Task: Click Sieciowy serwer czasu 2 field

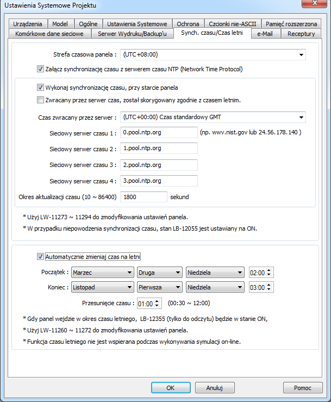Action: click(159, 148)
